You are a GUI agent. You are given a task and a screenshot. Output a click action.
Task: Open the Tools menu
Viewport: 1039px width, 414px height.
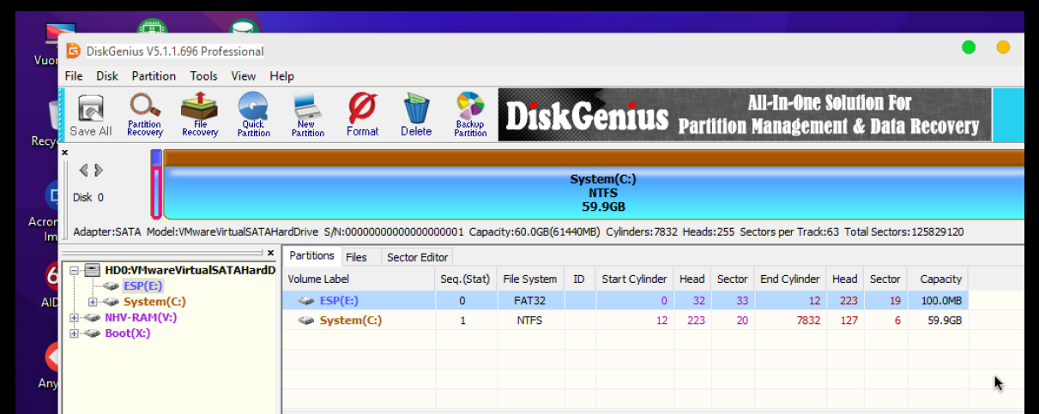204,76
